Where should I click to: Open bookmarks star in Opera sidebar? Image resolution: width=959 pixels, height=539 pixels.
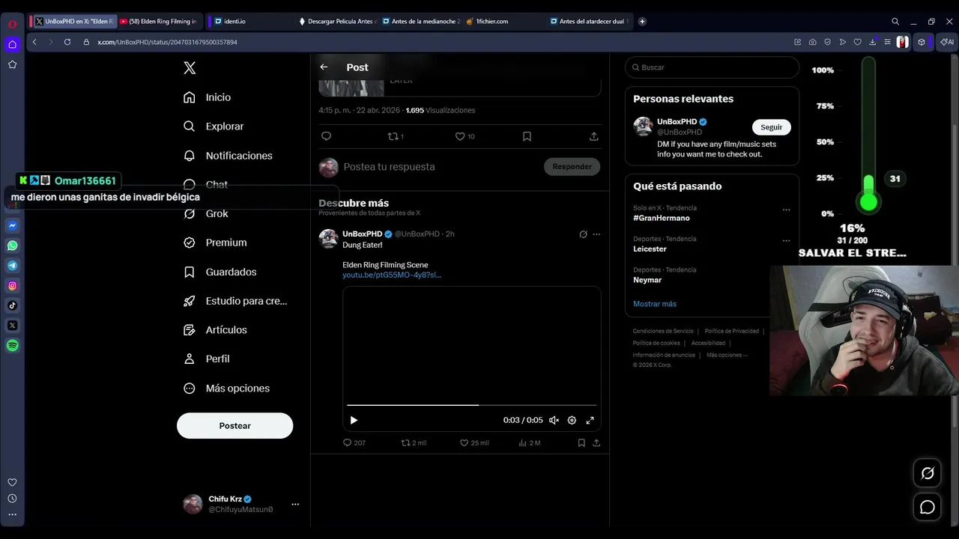[12, 64]
